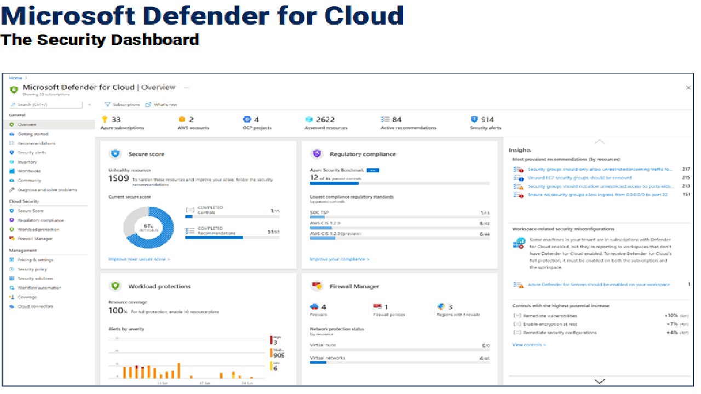This screenshot has width=701, height=394.
Task: Open Overview in the General sidebar
Action: [x=49, y=125]
